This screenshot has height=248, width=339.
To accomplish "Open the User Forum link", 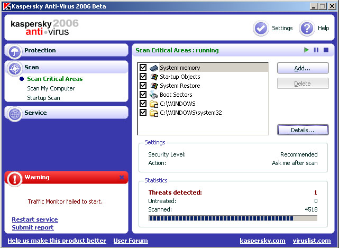I will (x=131, y=241).
